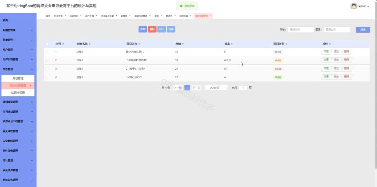
Task: Switch to the 菜单权限管理 tab
Action: pyautogui.click(x=141, y=16)
